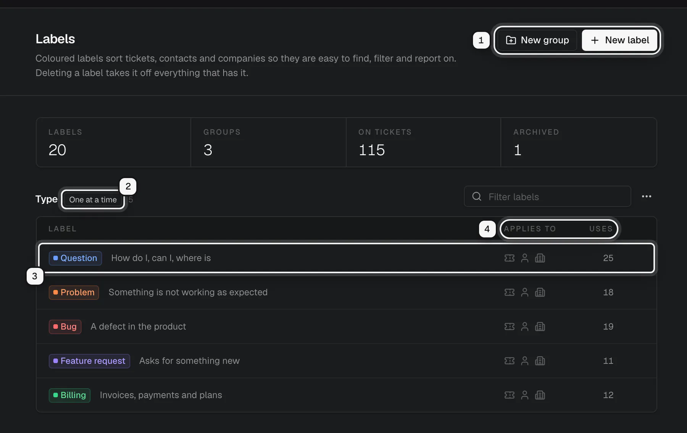
Task: Select the Feature request label chip
Action: pyautogui.click(x=89, y=361)
